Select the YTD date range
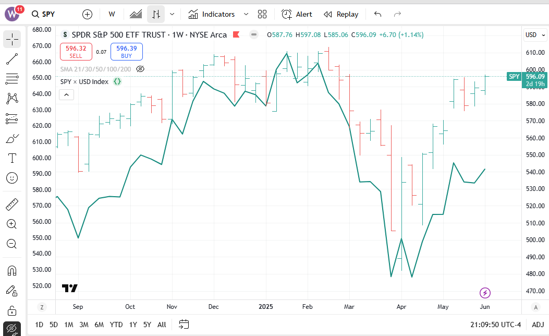 pyautogui.click(x=116, y=325)
